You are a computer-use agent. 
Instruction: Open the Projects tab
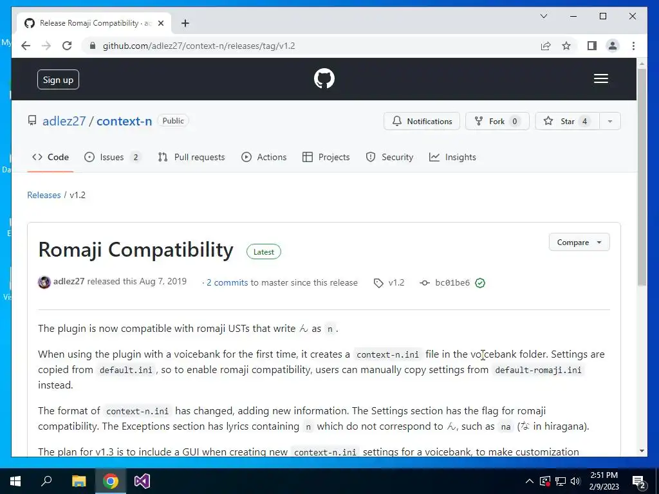[x=326, y=157]
